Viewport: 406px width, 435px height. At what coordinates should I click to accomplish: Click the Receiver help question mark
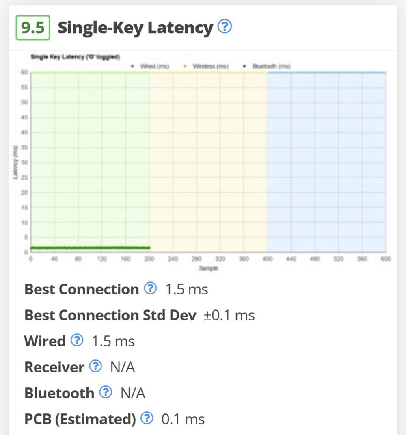pos(95,367)
